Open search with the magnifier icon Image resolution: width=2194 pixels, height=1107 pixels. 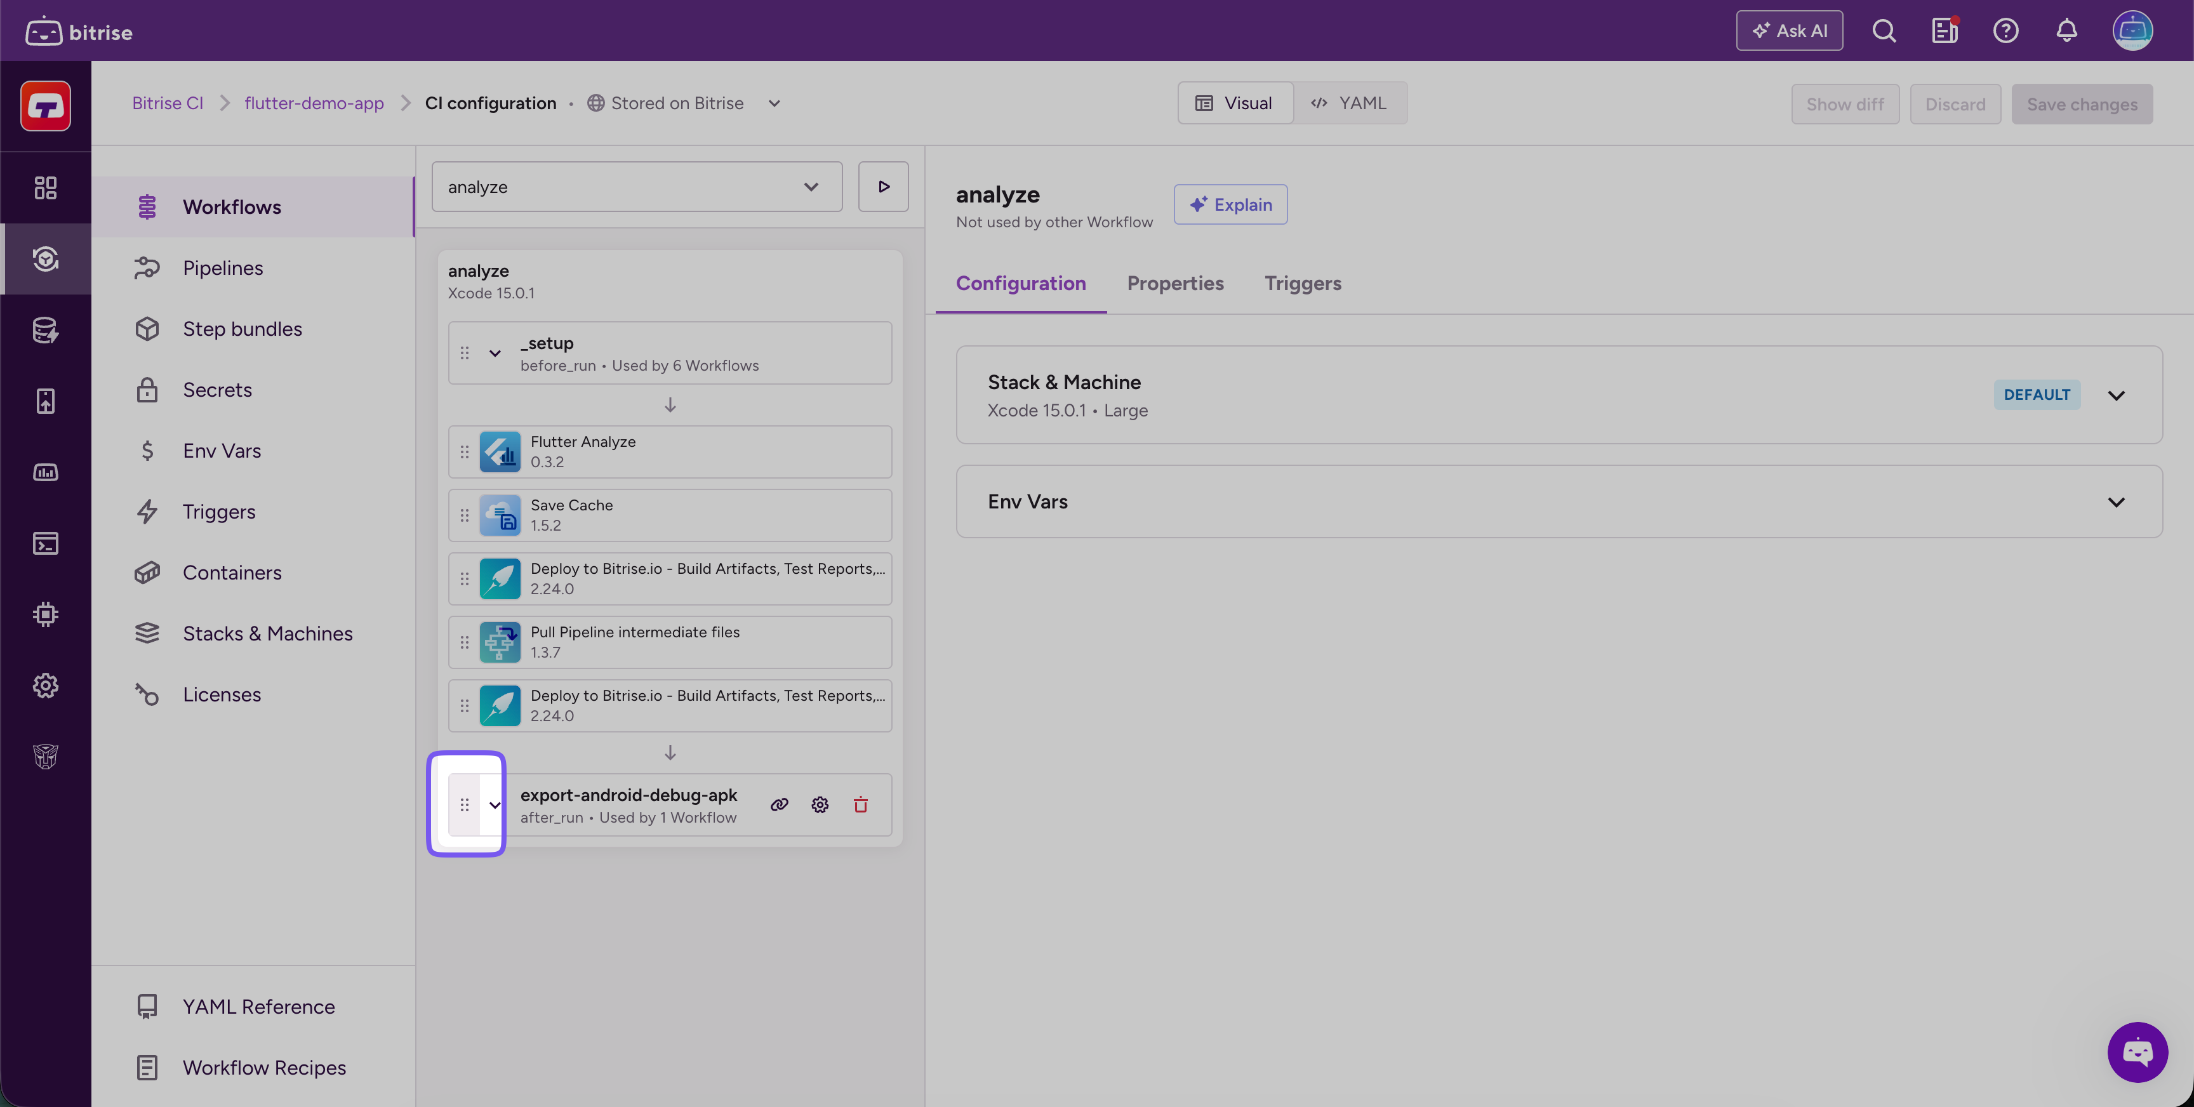tap(1884, 32)
